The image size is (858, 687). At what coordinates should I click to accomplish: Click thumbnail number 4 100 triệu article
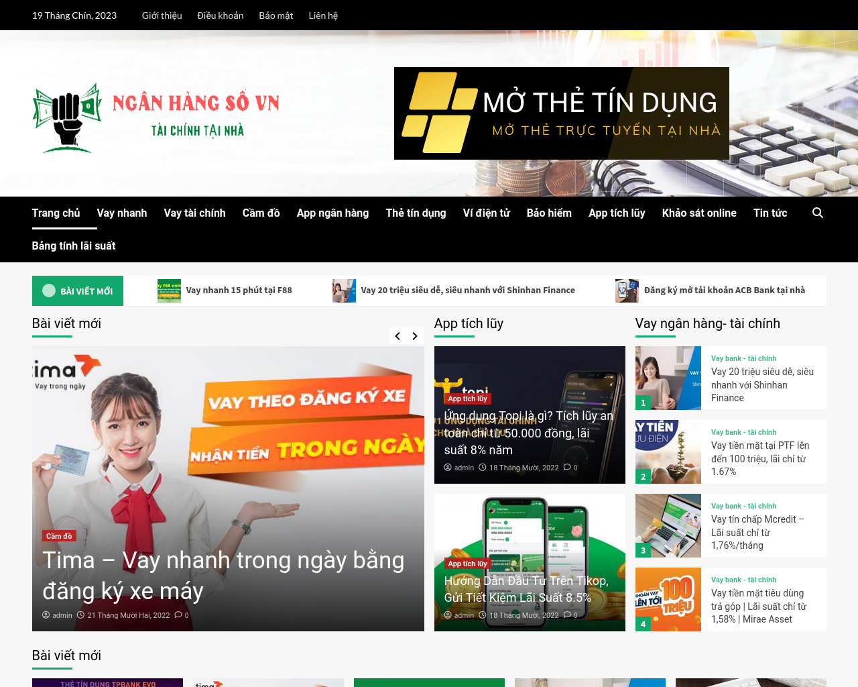click(668, 599)
